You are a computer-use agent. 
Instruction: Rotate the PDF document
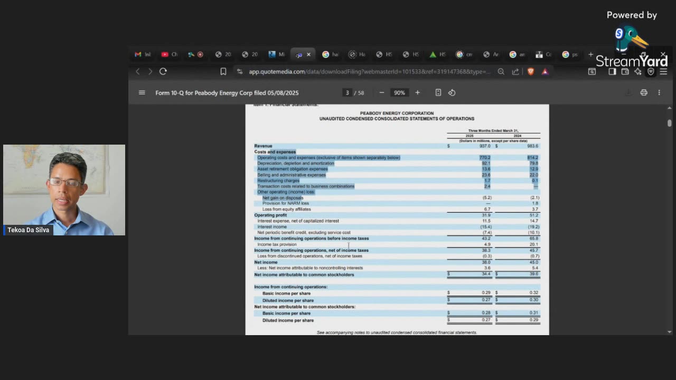pos(452,92)
